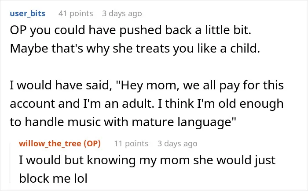Click the line 'OP you could have pushed back'
This screenshot has height=191, width=308.
130,30
